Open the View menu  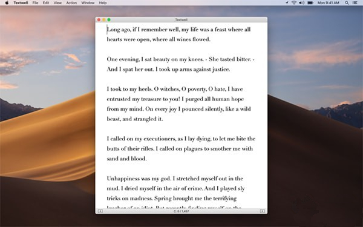click(x=57, y=3)
